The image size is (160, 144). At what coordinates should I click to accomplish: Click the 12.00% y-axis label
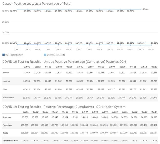pyautogui.click(x=5, y=43)
